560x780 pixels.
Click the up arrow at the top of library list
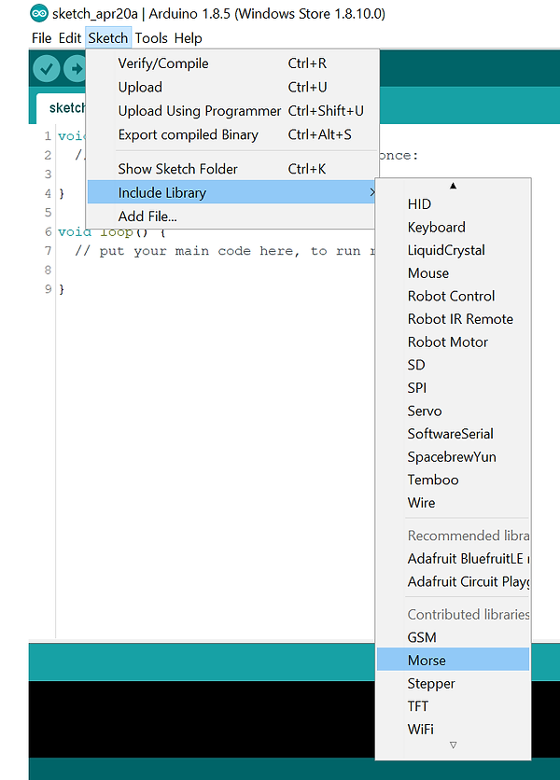[453, 186]
